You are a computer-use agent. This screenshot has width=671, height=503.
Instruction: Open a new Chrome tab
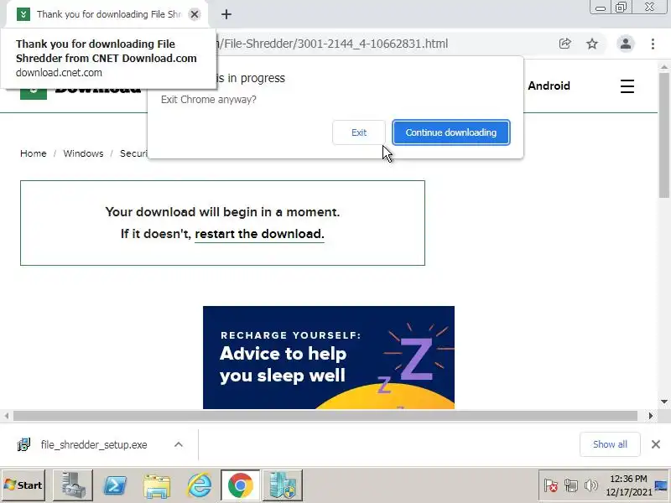(x=226, y=14)
